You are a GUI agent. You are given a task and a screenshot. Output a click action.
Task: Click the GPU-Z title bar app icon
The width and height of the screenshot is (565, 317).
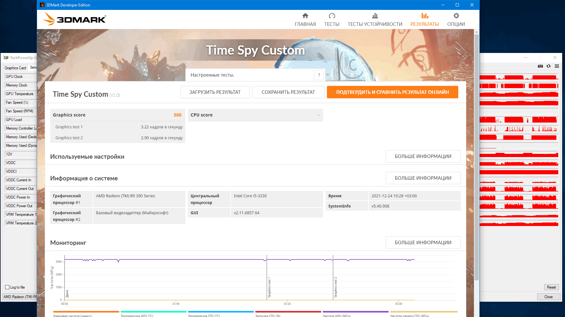[x=6, y=58]
